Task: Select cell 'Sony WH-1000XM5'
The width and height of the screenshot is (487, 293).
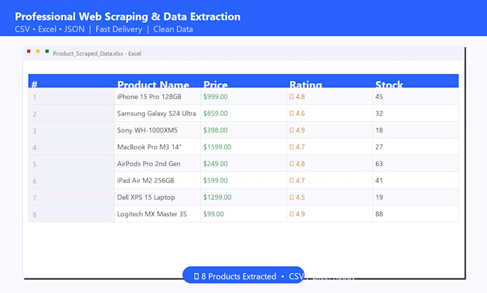Action: tap(157, 130)
